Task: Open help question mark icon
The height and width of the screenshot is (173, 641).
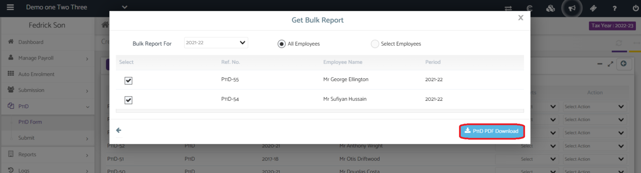Action: click(x=615, y=8)
